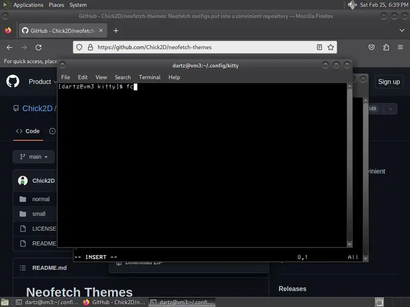Click the padlock site info icon
Viewport: 410px width, 307px height.
click(90, 47)
